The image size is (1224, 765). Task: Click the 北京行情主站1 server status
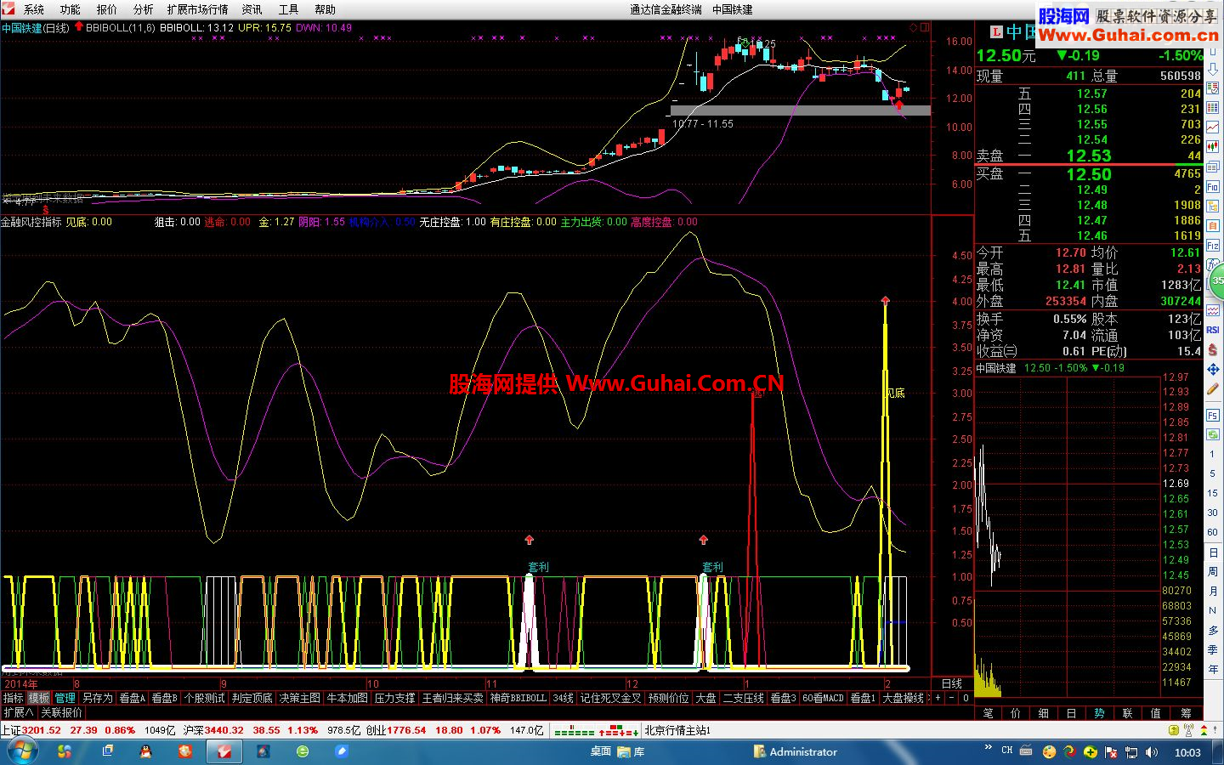coord(677,730)
